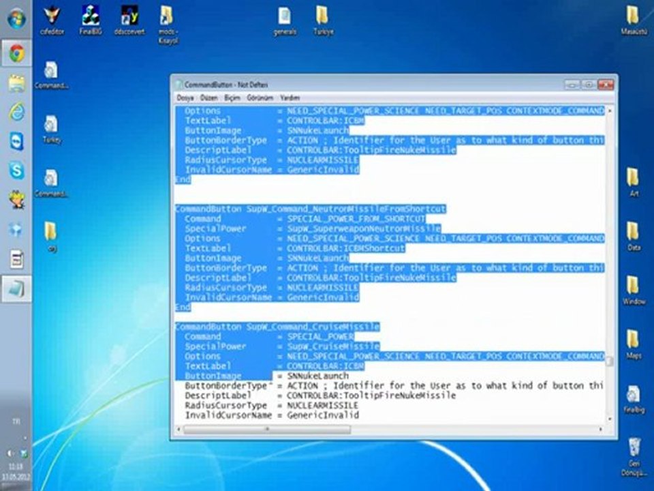Click the vertical scrollbar up arrow
This screenshot has width=654, height=491.
coord(610,110)
